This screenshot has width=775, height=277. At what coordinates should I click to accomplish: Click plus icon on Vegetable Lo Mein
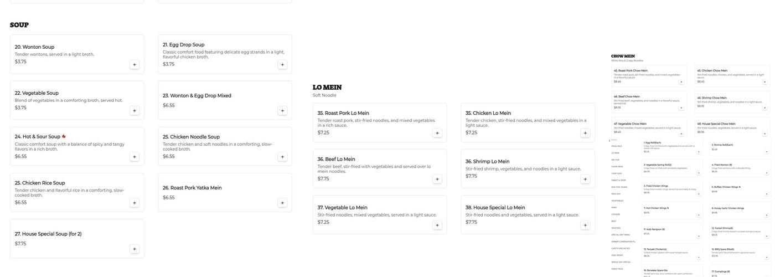coord(437,225)
